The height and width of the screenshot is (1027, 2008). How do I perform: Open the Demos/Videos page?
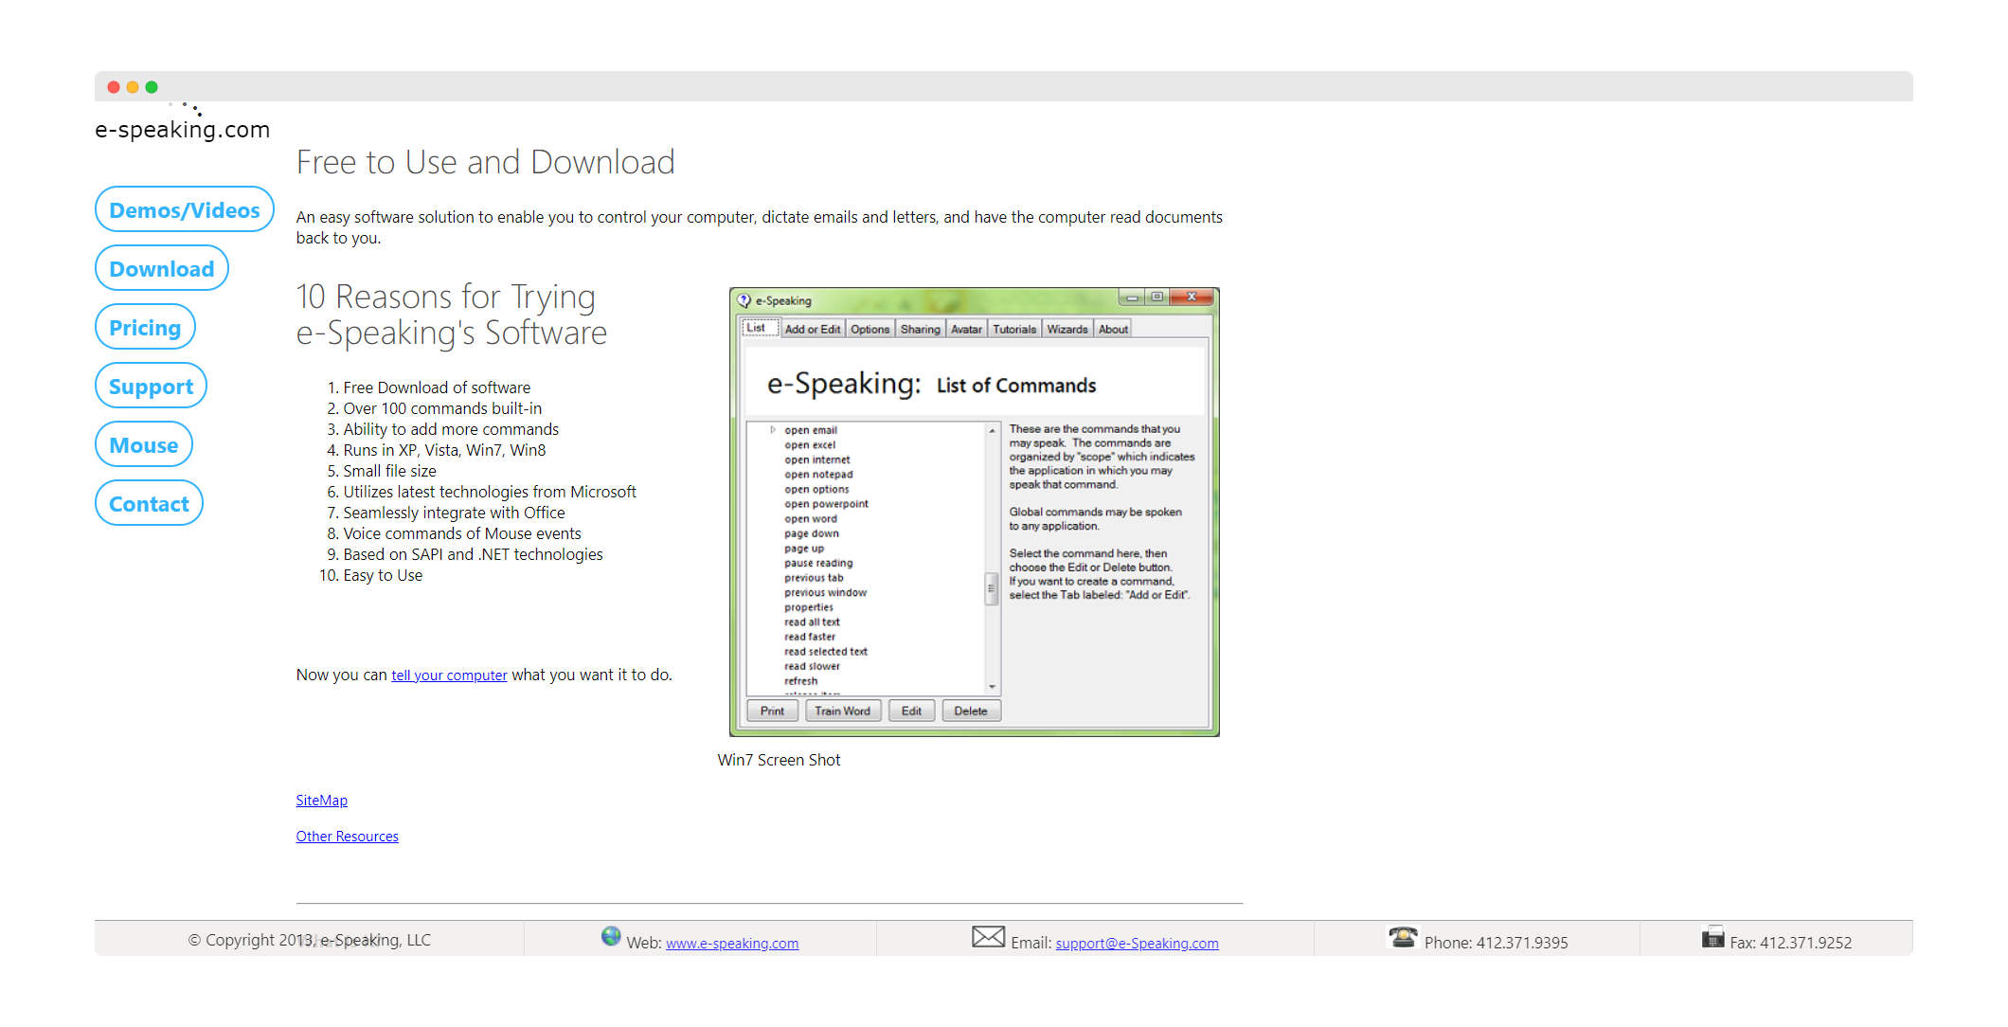[x=185, y=210]
